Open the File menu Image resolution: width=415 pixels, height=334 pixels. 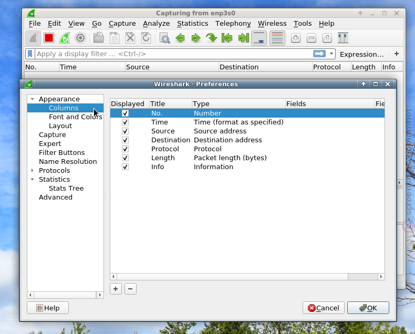35,24
